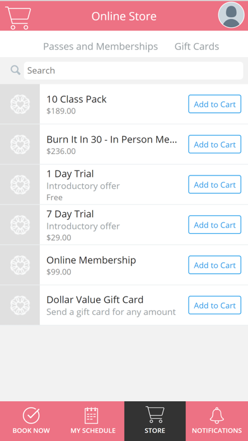Screen dimensions: 248x441
Task: Add Burn It In 30 membership to cart
Action: coord(214,144)
